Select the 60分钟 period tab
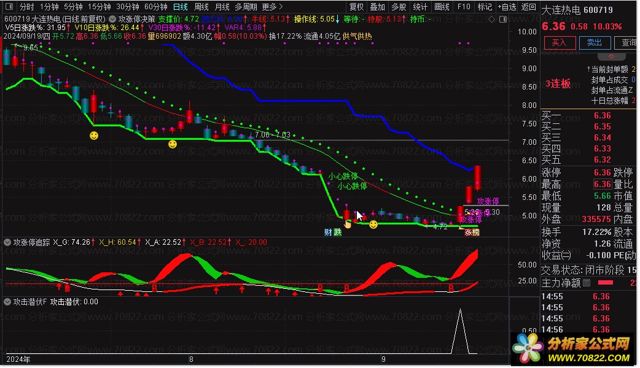 click(x=155, y=7)
